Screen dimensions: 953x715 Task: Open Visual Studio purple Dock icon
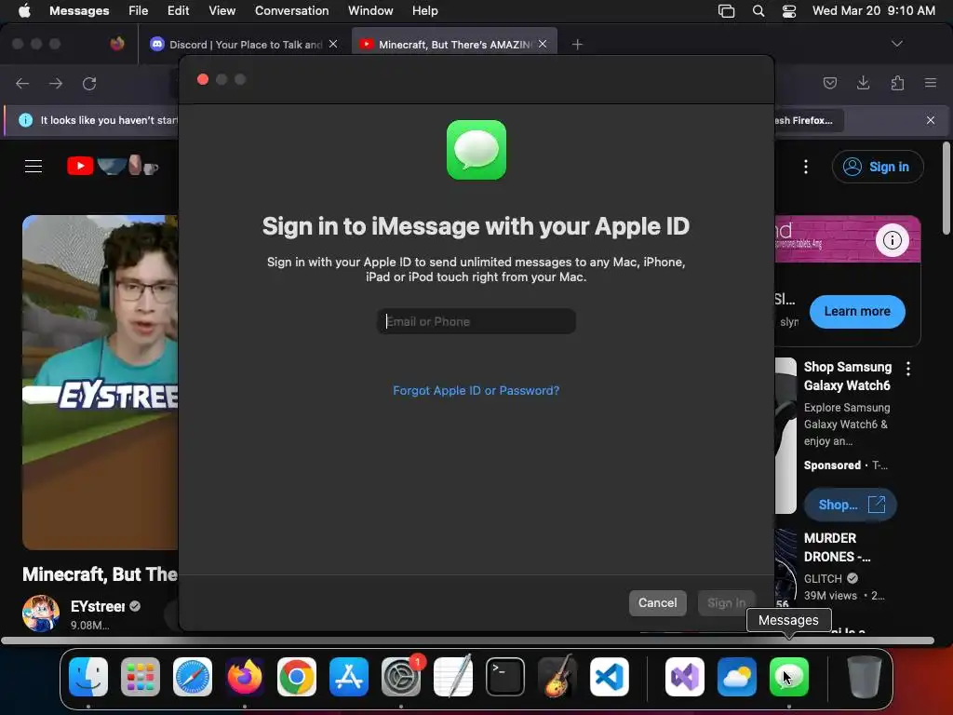click(685, 677)
